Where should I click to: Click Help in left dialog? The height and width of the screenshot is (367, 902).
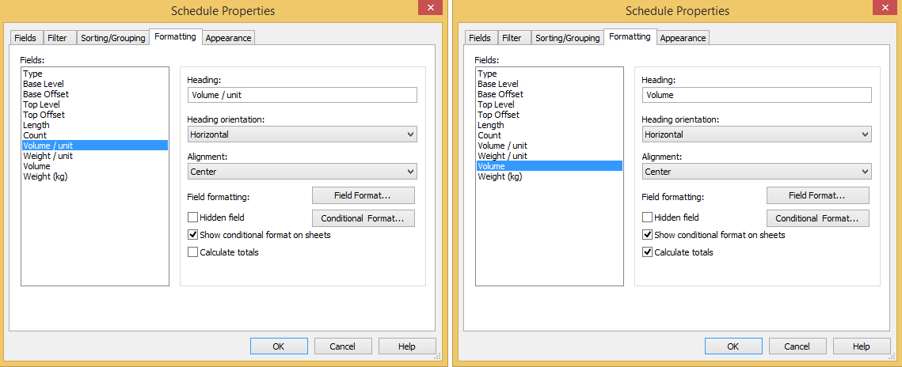click(x=407, y=346)
